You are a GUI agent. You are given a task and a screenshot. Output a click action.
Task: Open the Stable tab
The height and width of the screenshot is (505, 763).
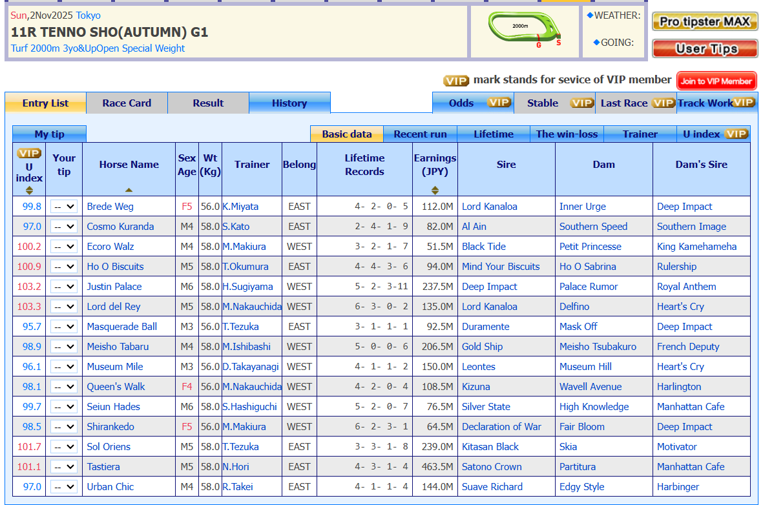[554, 103]
